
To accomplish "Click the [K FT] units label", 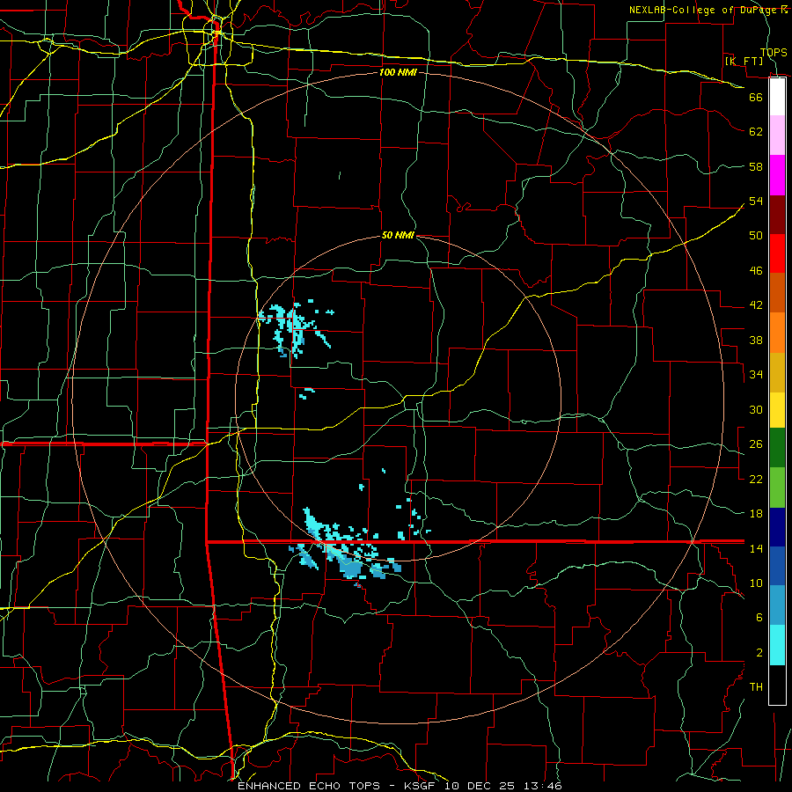I will [x=744, y=61].
